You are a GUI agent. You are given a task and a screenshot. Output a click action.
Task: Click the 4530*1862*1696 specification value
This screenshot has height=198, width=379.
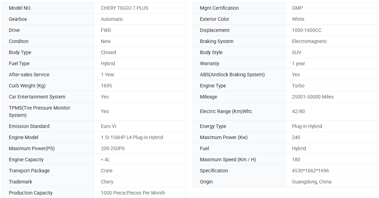310,171
